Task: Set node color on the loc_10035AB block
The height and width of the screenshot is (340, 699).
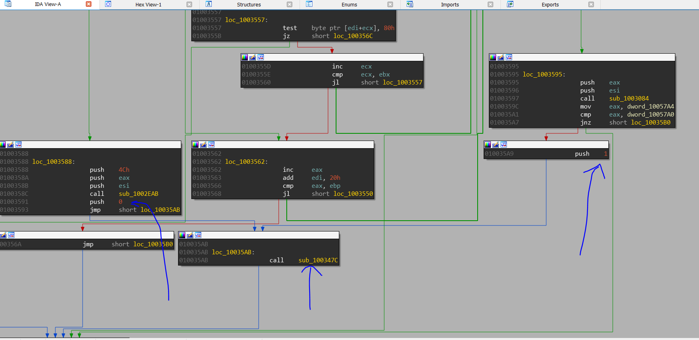Action: [x=182, y=235]
